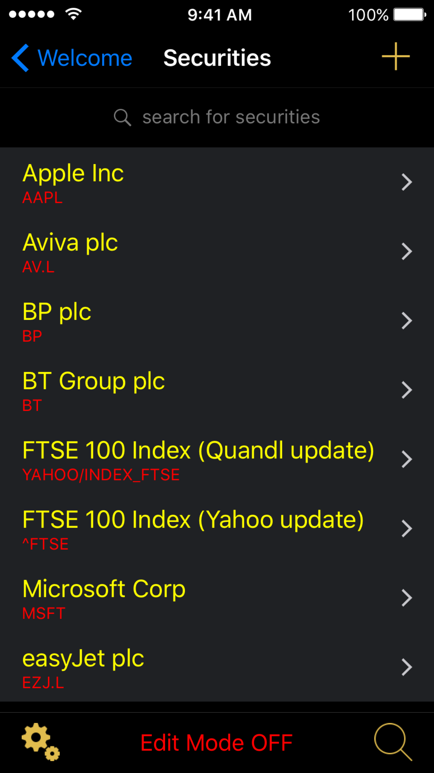This screenshot has height=773, width=434.
Task: Toggle Edit Mode OFF label
Action: [x=217, y=743]
